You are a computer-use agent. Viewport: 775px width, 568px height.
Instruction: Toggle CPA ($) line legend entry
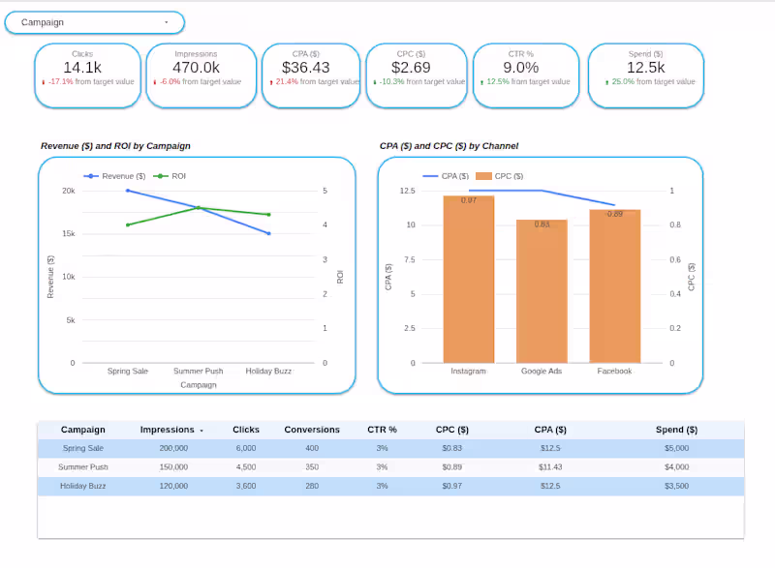(446, 176)
